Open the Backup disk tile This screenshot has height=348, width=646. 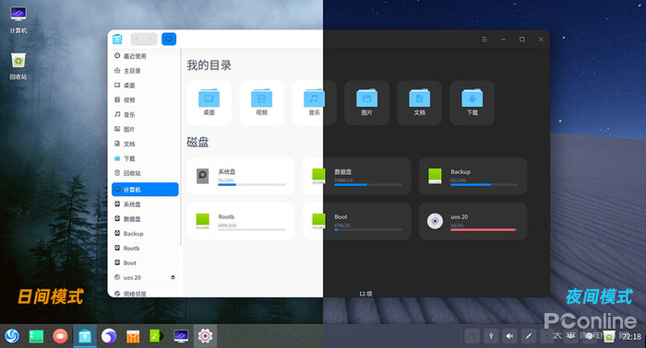click(473, 176)
